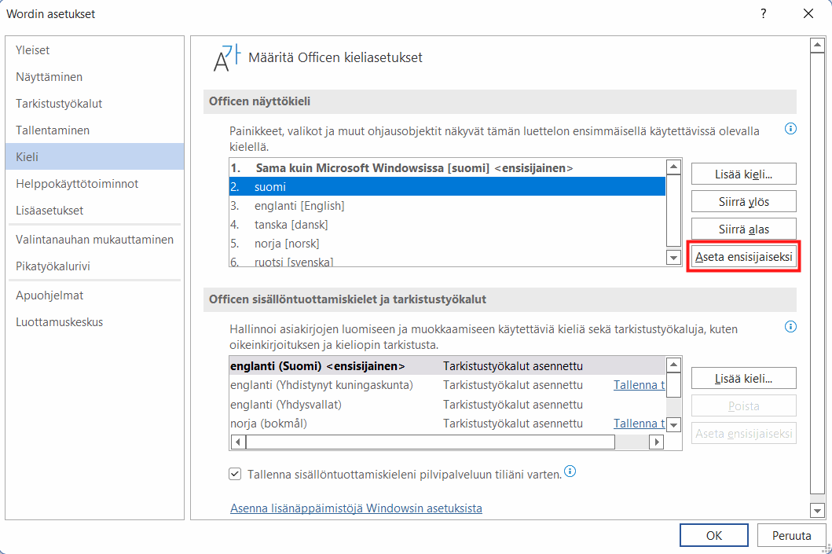Select the Kieli category
Image resolution: width=832 pixels, height=554 pixels.
94,156
